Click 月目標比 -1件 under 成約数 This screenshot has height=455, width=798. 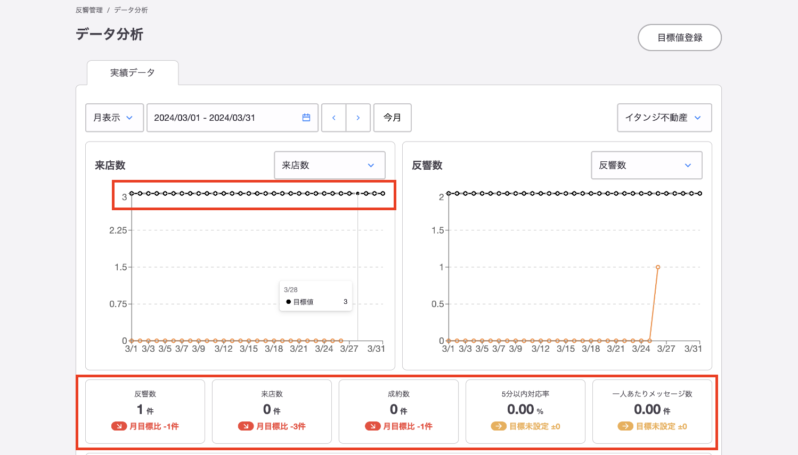[x=408, y=426]
